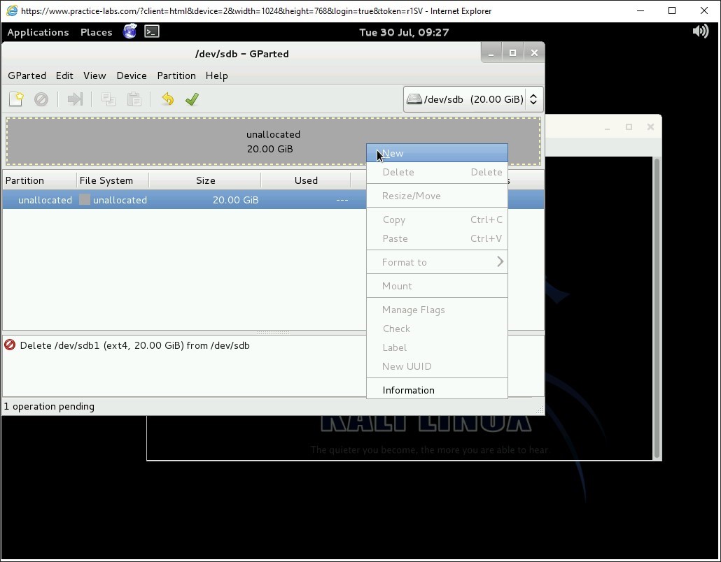Open the /dev/sdb device selector dropdown
This screenshot has height=562, width=721.
tap(473, 99)
